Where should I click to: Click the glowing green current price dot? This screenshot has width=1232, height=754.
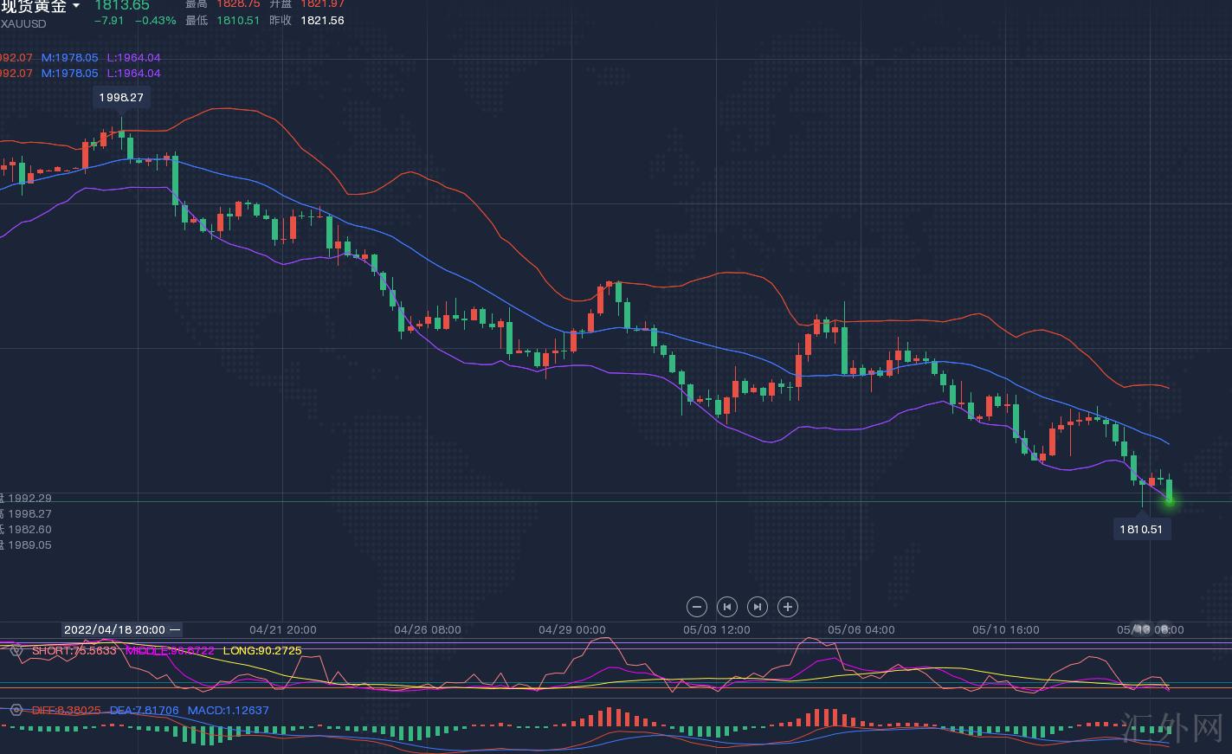point(1169,499)
